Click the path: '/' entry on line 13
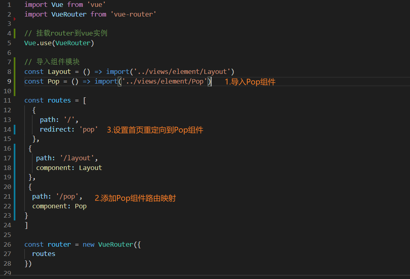410x279 pixels. click(x=59, y=120)
